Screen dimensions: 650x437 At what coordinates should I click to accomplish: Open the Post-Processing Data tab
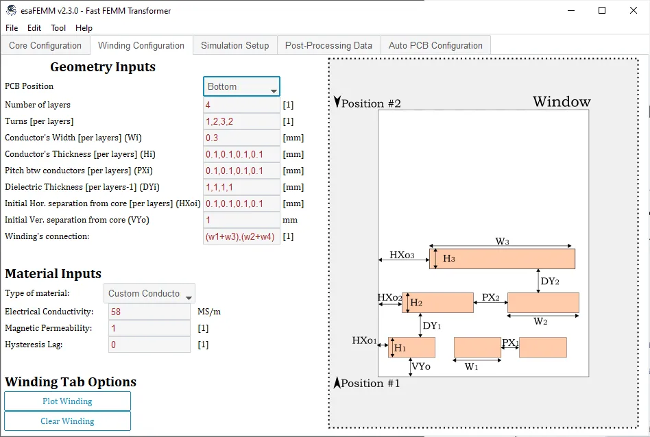click(x=328, y=46)
